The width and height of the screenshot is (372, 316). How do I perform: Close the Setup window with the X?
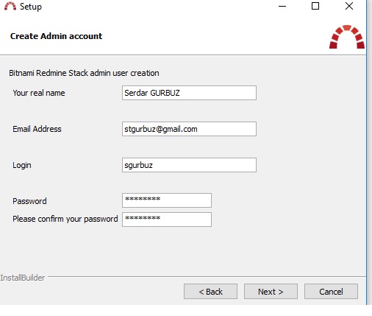point(349,6)
